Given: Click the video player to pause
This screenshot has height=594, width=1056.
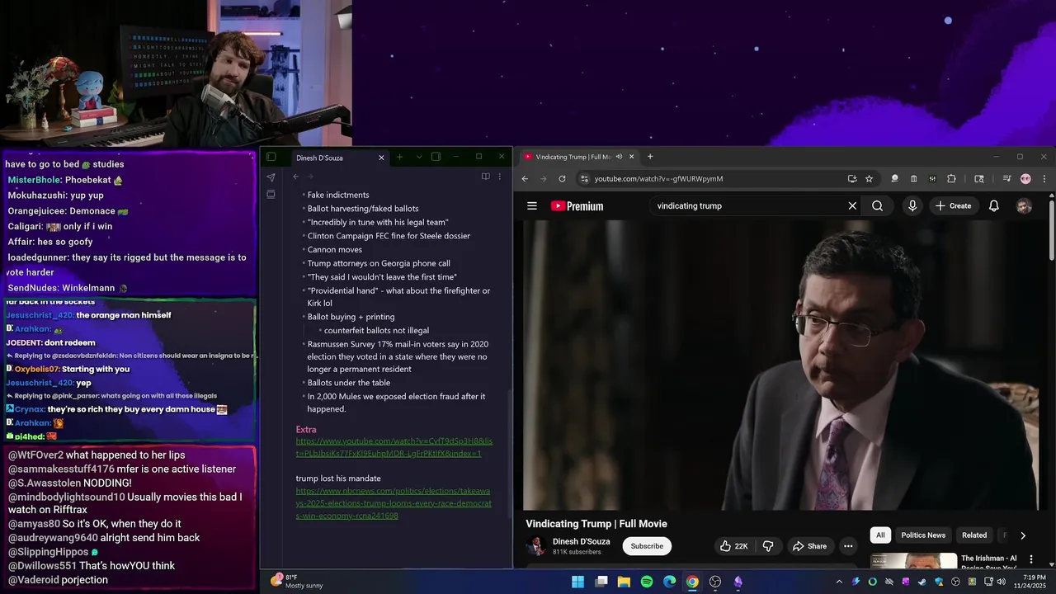Looking at the screenshot, I should 781,365.
